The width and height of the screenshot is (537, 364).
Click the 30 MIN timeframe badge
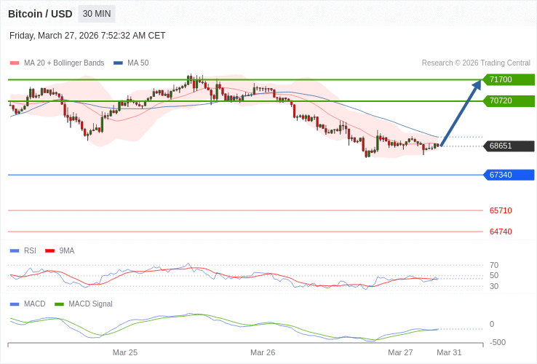point(97,14)
